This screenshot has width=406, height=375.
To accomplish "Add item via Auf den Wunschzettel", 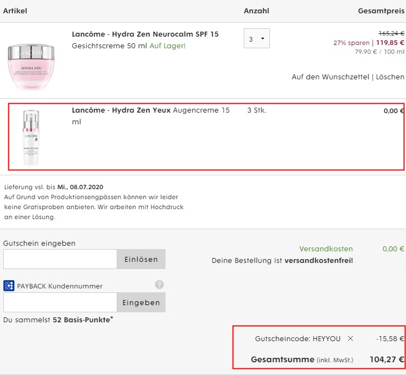I will point(330,77).
